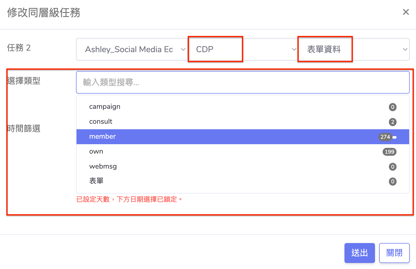Select webmsg in the type list
Viewport: 416px width, 269px height.
pyautogui.click(x=103, y=166)
